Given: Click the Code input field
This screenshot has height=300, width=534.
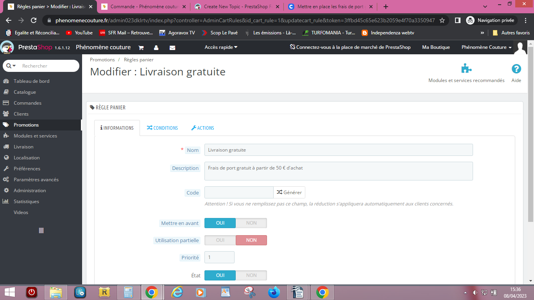Looking at the screenshot, I should [x=239, y=193].
